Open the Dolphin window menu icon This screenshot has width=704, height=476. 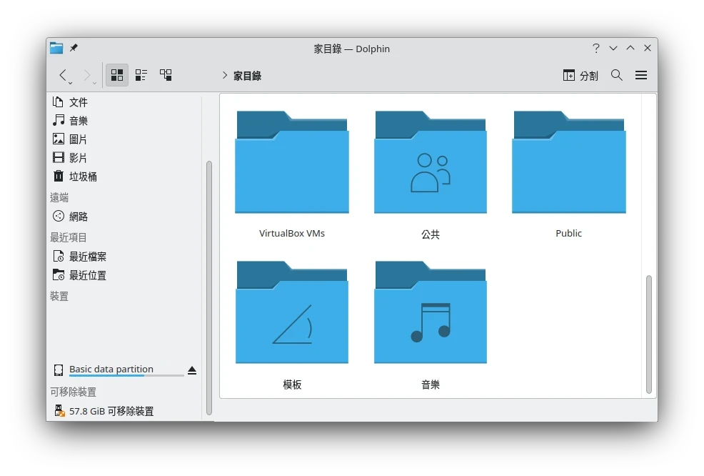[x=56, y=48]
